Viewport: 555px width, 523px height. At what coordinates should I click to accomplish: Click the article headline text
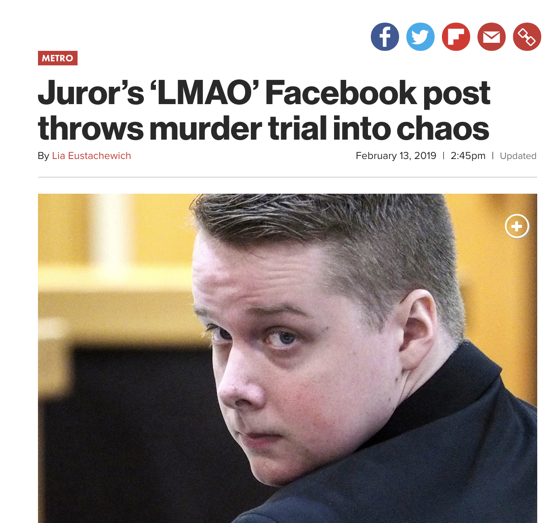(x=264, y=110)
